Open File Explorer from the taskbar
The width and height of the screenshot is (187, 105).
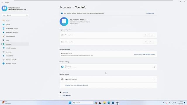[x=104, y=103]
